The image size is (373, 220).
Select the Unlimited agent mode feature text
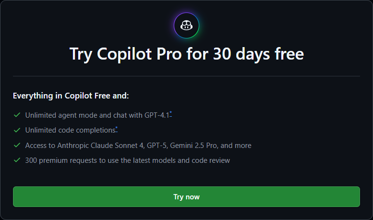tap(96, 115)
